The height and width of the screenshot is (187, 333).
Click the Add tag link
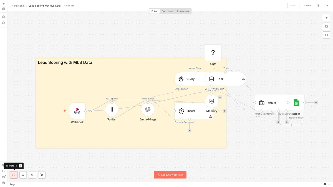69,6
